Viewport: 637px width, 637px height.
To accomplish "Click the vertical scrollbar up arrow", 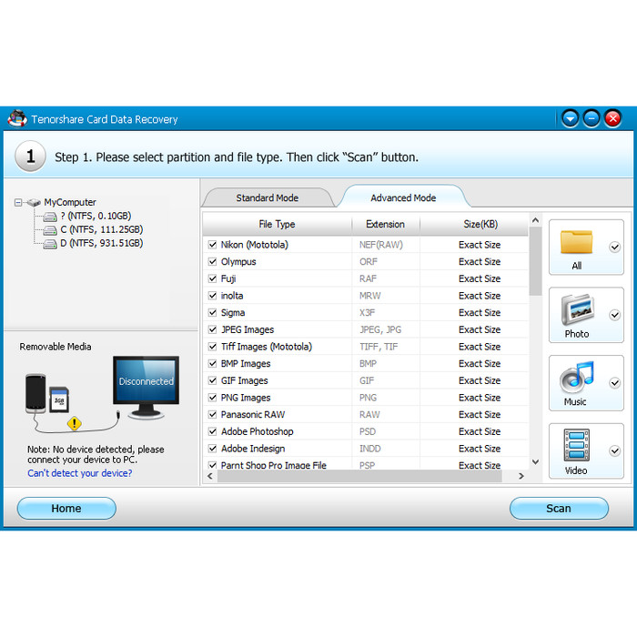I will pyautogui.click(x=535, y=220).
